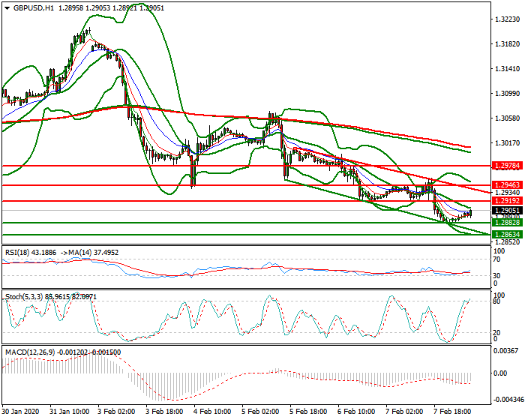
Task: Click the 1.32230 value on price scale
Action: (506, 20)
